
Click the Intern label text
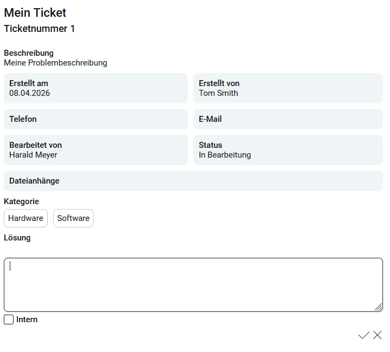pos(27,320)
